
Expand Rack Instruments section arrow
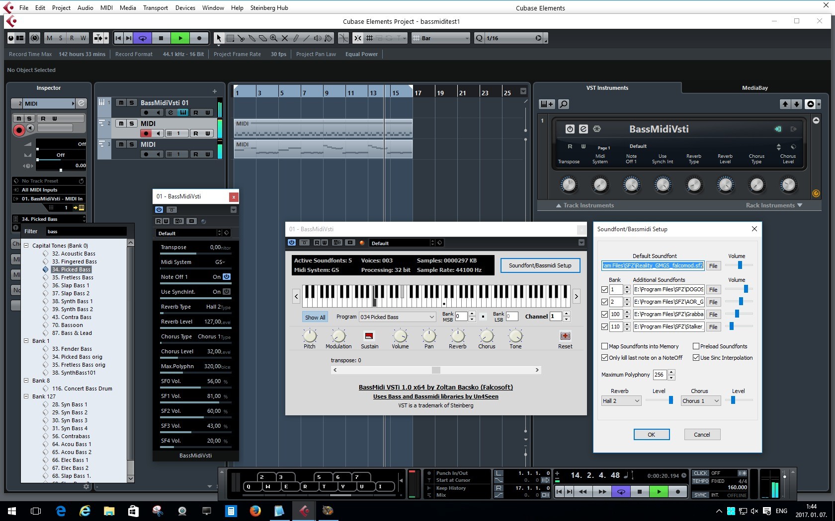[x=800, y=205]
